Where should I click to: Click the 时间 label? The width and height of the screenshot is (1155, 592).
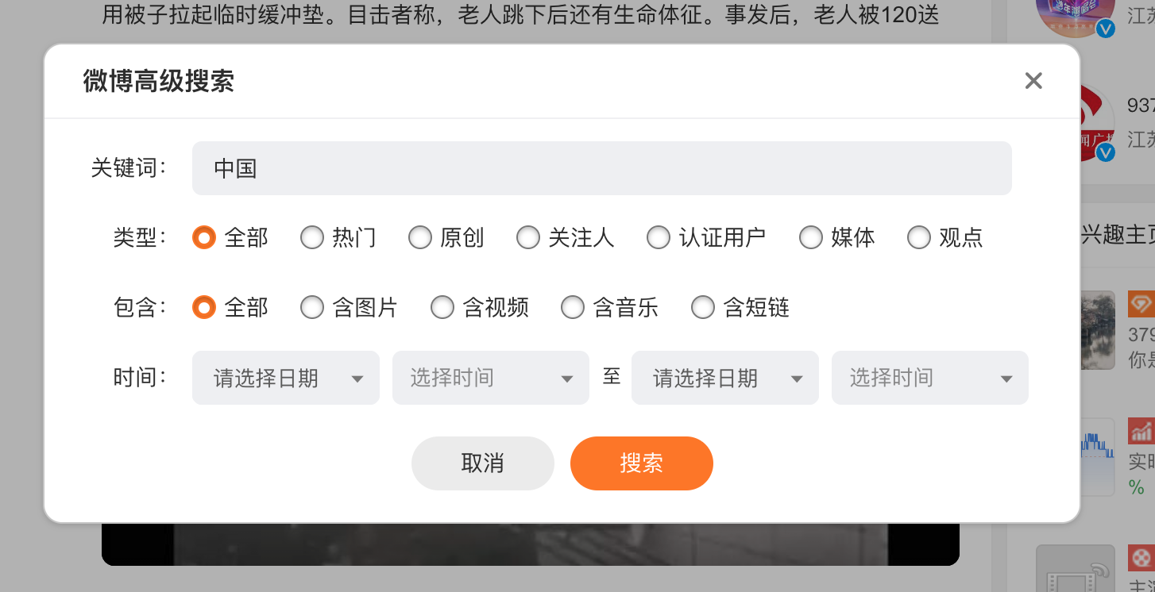[141, 378]
